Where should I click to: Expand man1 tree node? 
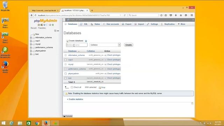click(31, 41)
